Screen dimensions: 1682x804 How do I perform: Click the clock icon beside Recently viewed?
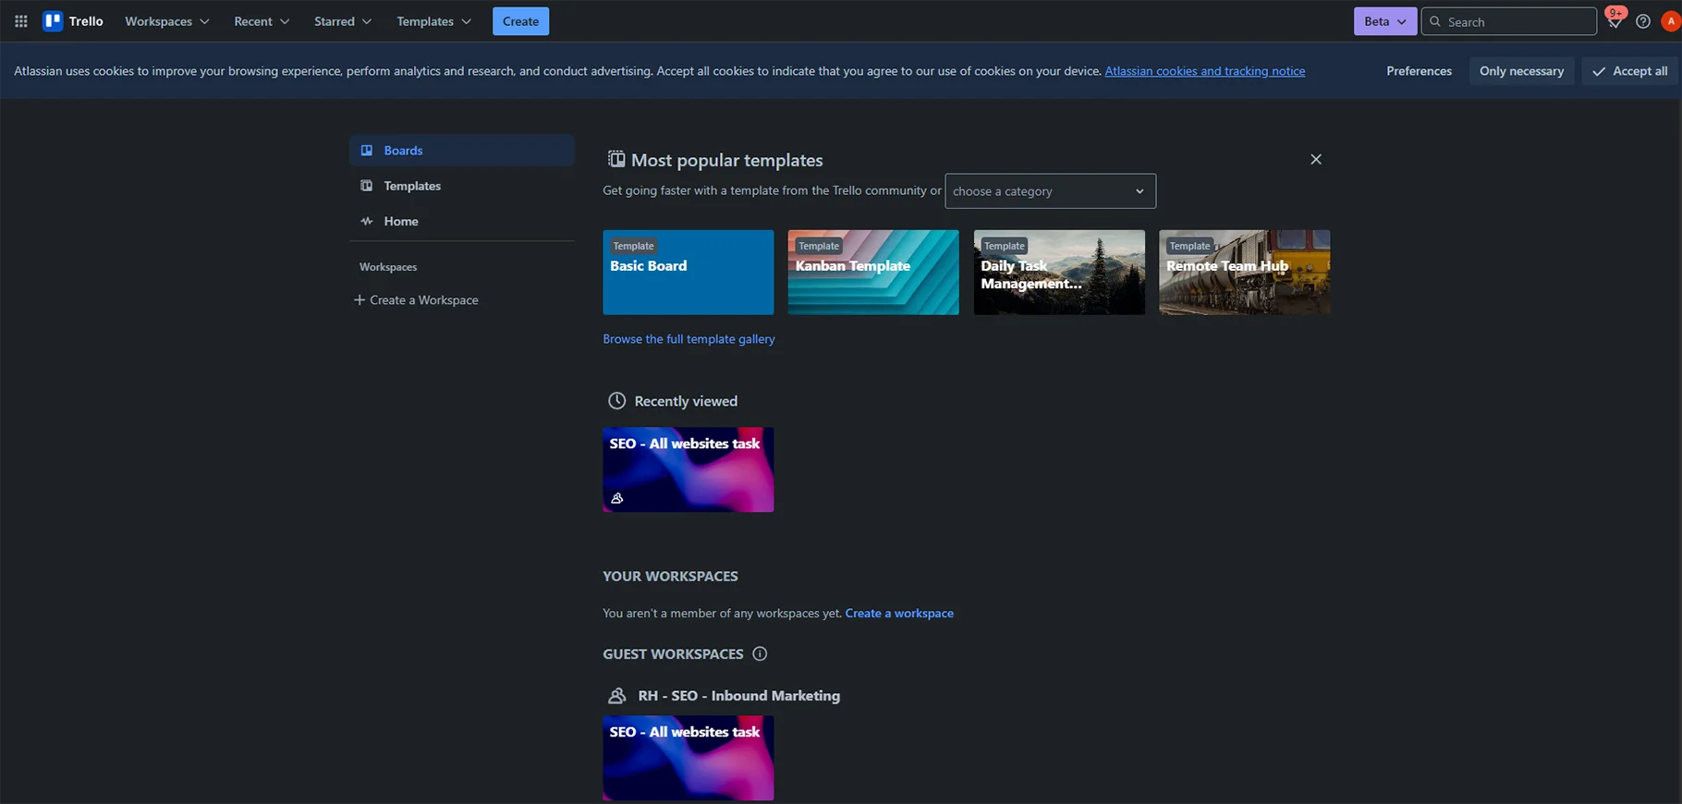(x=616, y=401)
